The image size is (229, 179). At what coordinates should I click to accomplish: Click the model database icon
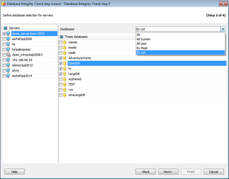point(65,48)
